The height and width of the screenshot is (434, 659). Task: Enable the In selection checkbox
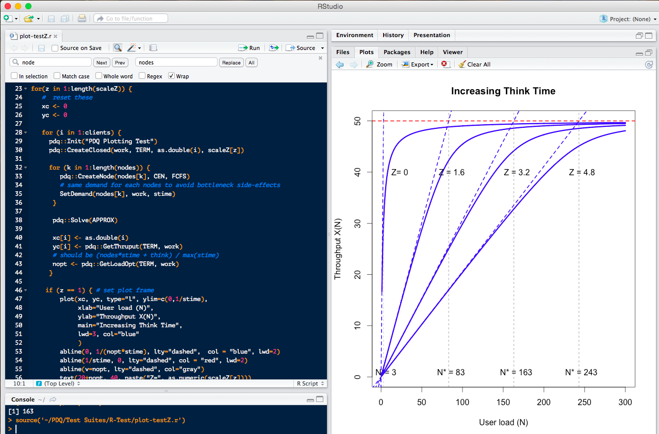pyautogui.click(x=14, y=76)
